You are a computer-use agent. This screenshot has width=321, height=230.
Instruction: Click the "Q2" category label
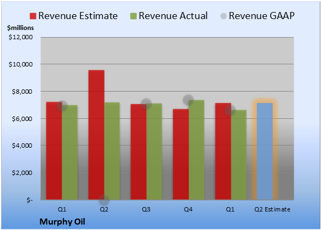coord(104,209)
